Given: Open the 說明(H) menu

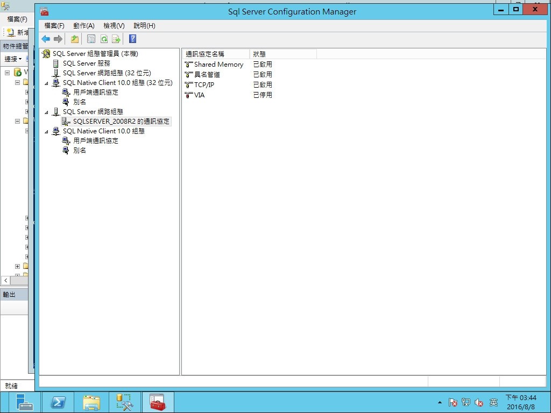Looking at the screenshot, I should [x=144, y=26].
